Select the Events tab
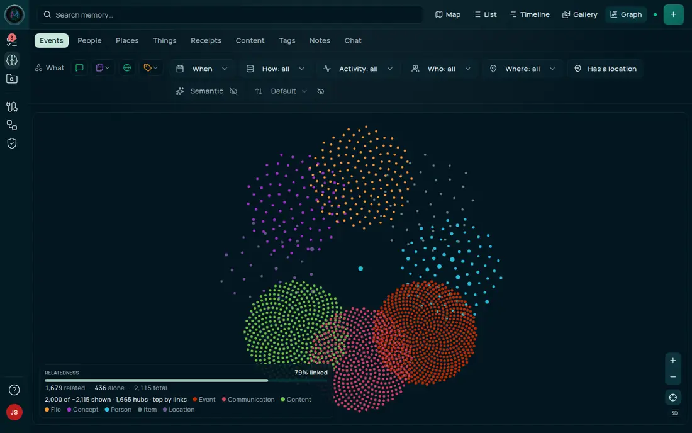The width and height of the screenshot is (692, 433). pyautogui.click(x=51, y=41)
